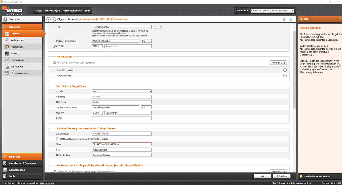Click the IBAN input field
Screen dimensions: 342x185
(122, 144)
